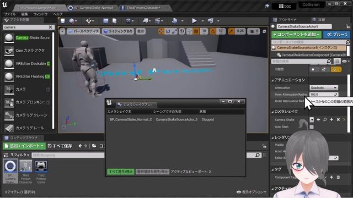Toggle rotation snapping in viewport
353x198 pixels.
point(213,31)
